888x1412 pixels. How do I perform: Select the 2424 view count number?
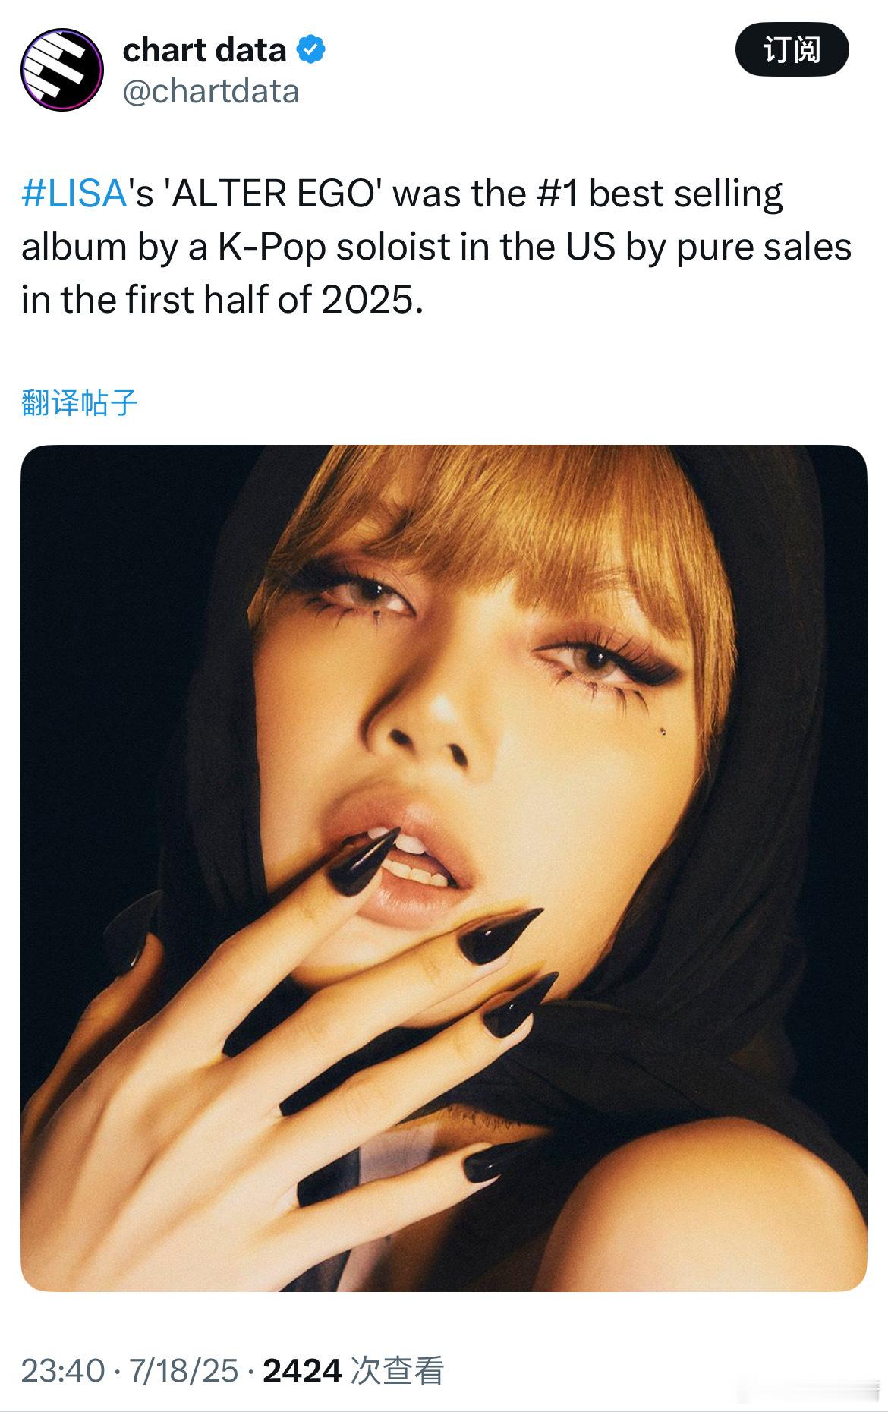302,1371
